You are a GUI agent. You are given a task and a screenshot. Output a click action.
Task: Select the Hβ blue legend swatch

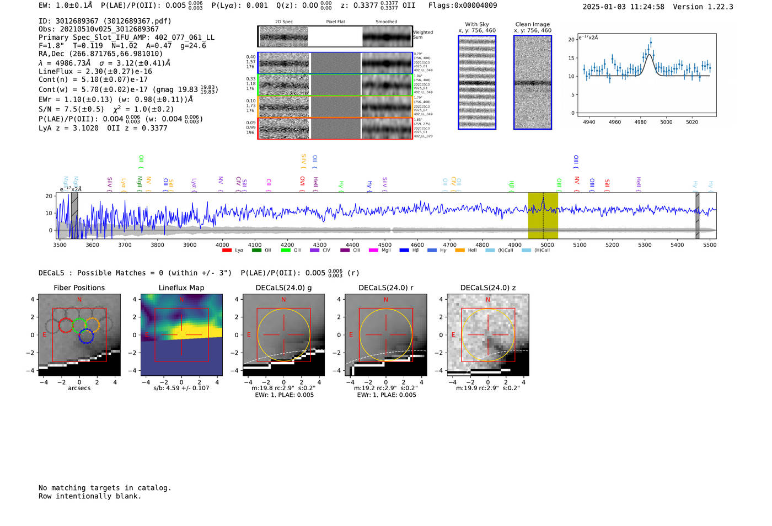click(404, 250)
